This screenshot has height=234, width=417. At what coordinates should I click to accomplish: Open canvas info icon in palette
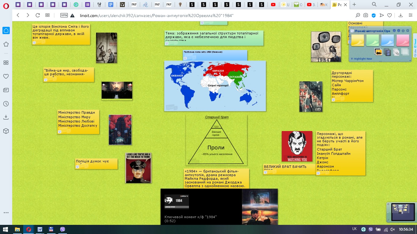pos(394,31)
